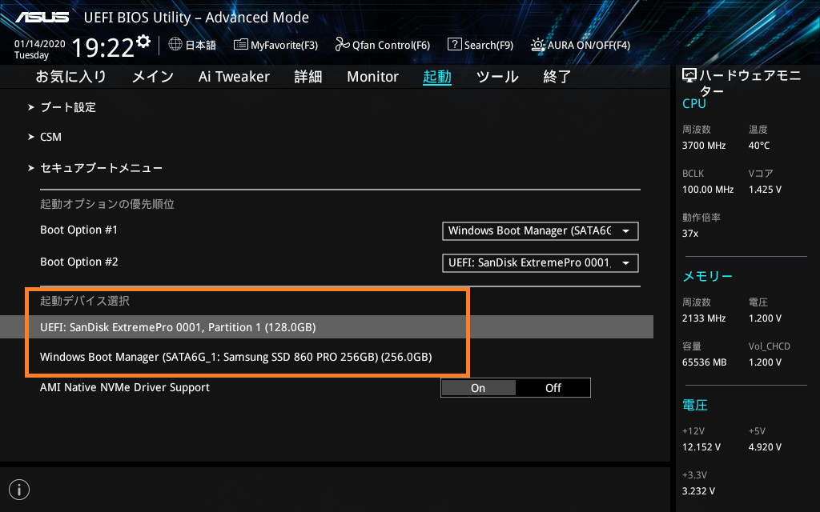
Task: Open the Ai Tweaker tab
Action: (x=234, y=77)
